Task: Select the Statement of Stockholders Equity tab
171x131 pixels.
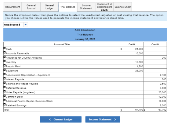Action: 104,7
